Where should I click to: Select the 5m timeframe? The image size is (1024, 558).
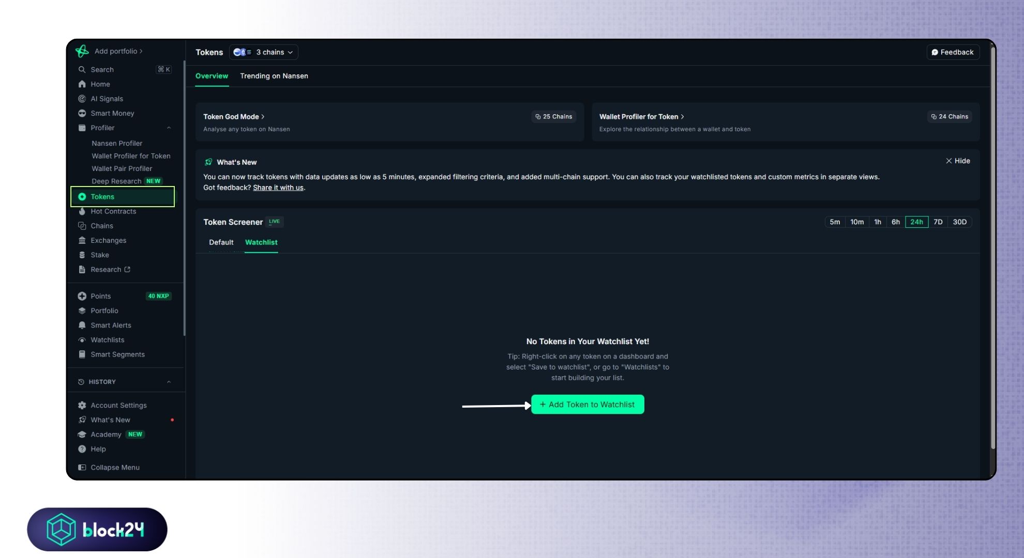(x=835, y=222)
